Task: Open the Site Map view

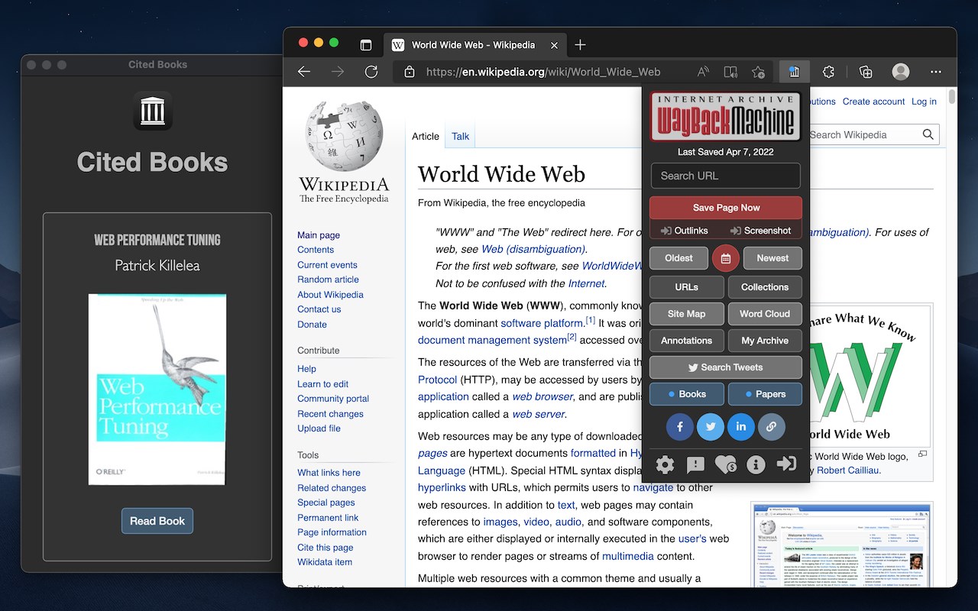Action: coord(686,314)
